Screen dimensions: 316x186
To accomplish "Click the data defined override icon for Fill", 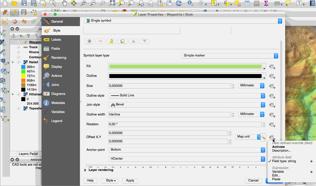I will pos(272,67).
